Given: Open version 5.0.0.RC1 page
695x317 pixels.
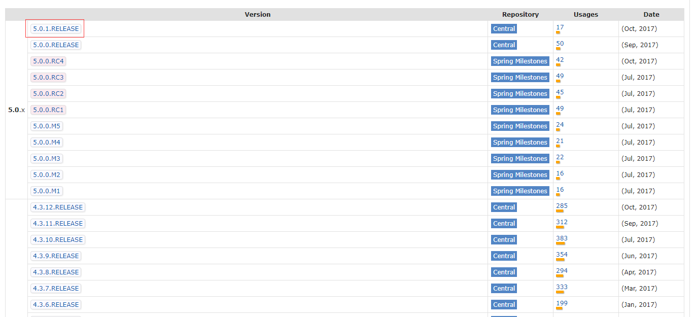Looking at the screenshot, I should point(48,110).
